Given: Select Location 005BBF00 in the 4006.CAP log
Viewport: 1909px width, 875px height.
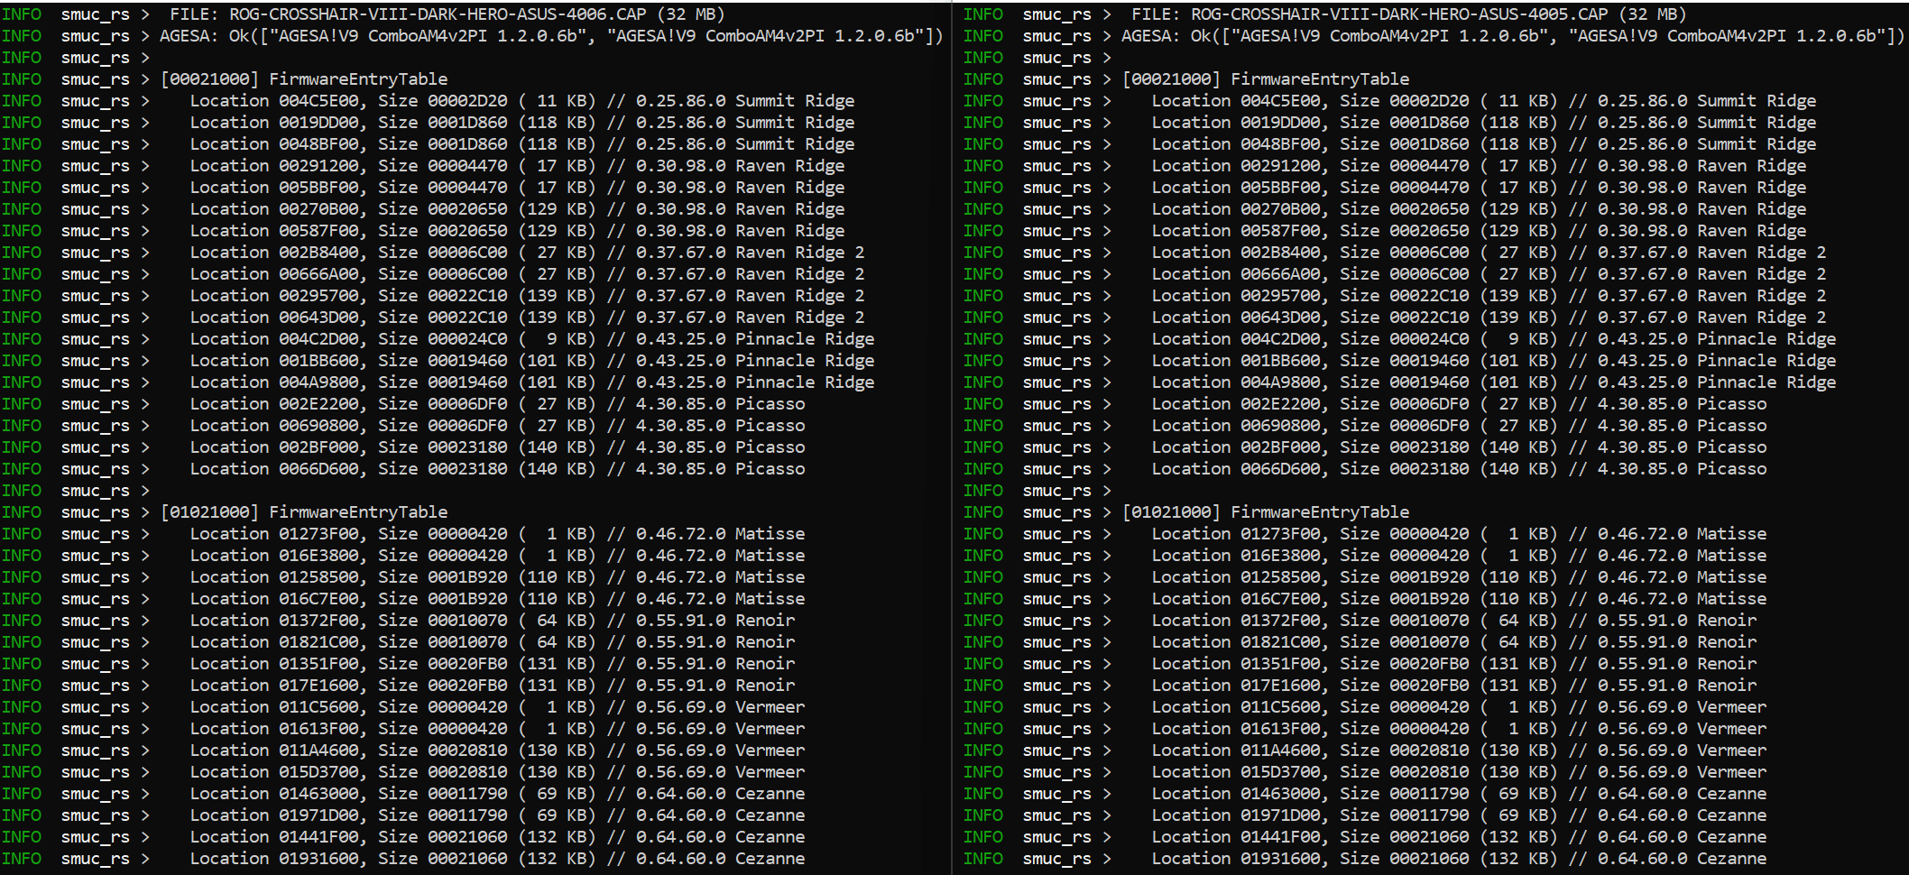Looking at the screenshot, I should click(274, 188).
